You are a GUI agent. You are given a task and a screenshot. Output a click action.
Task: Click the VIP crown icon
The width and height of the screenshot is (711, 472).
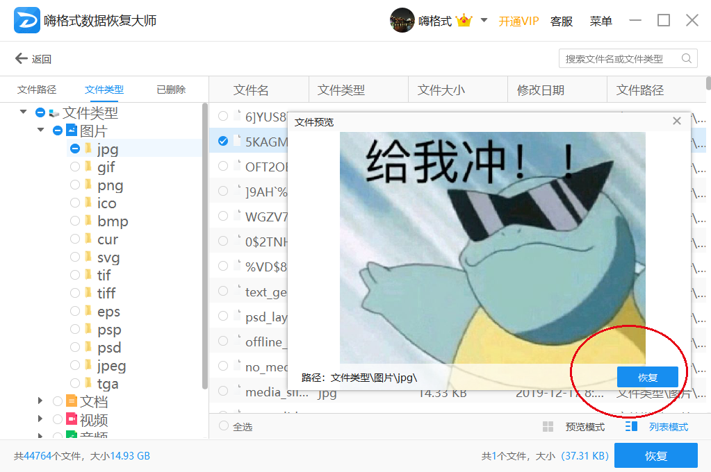coord(464,21)
